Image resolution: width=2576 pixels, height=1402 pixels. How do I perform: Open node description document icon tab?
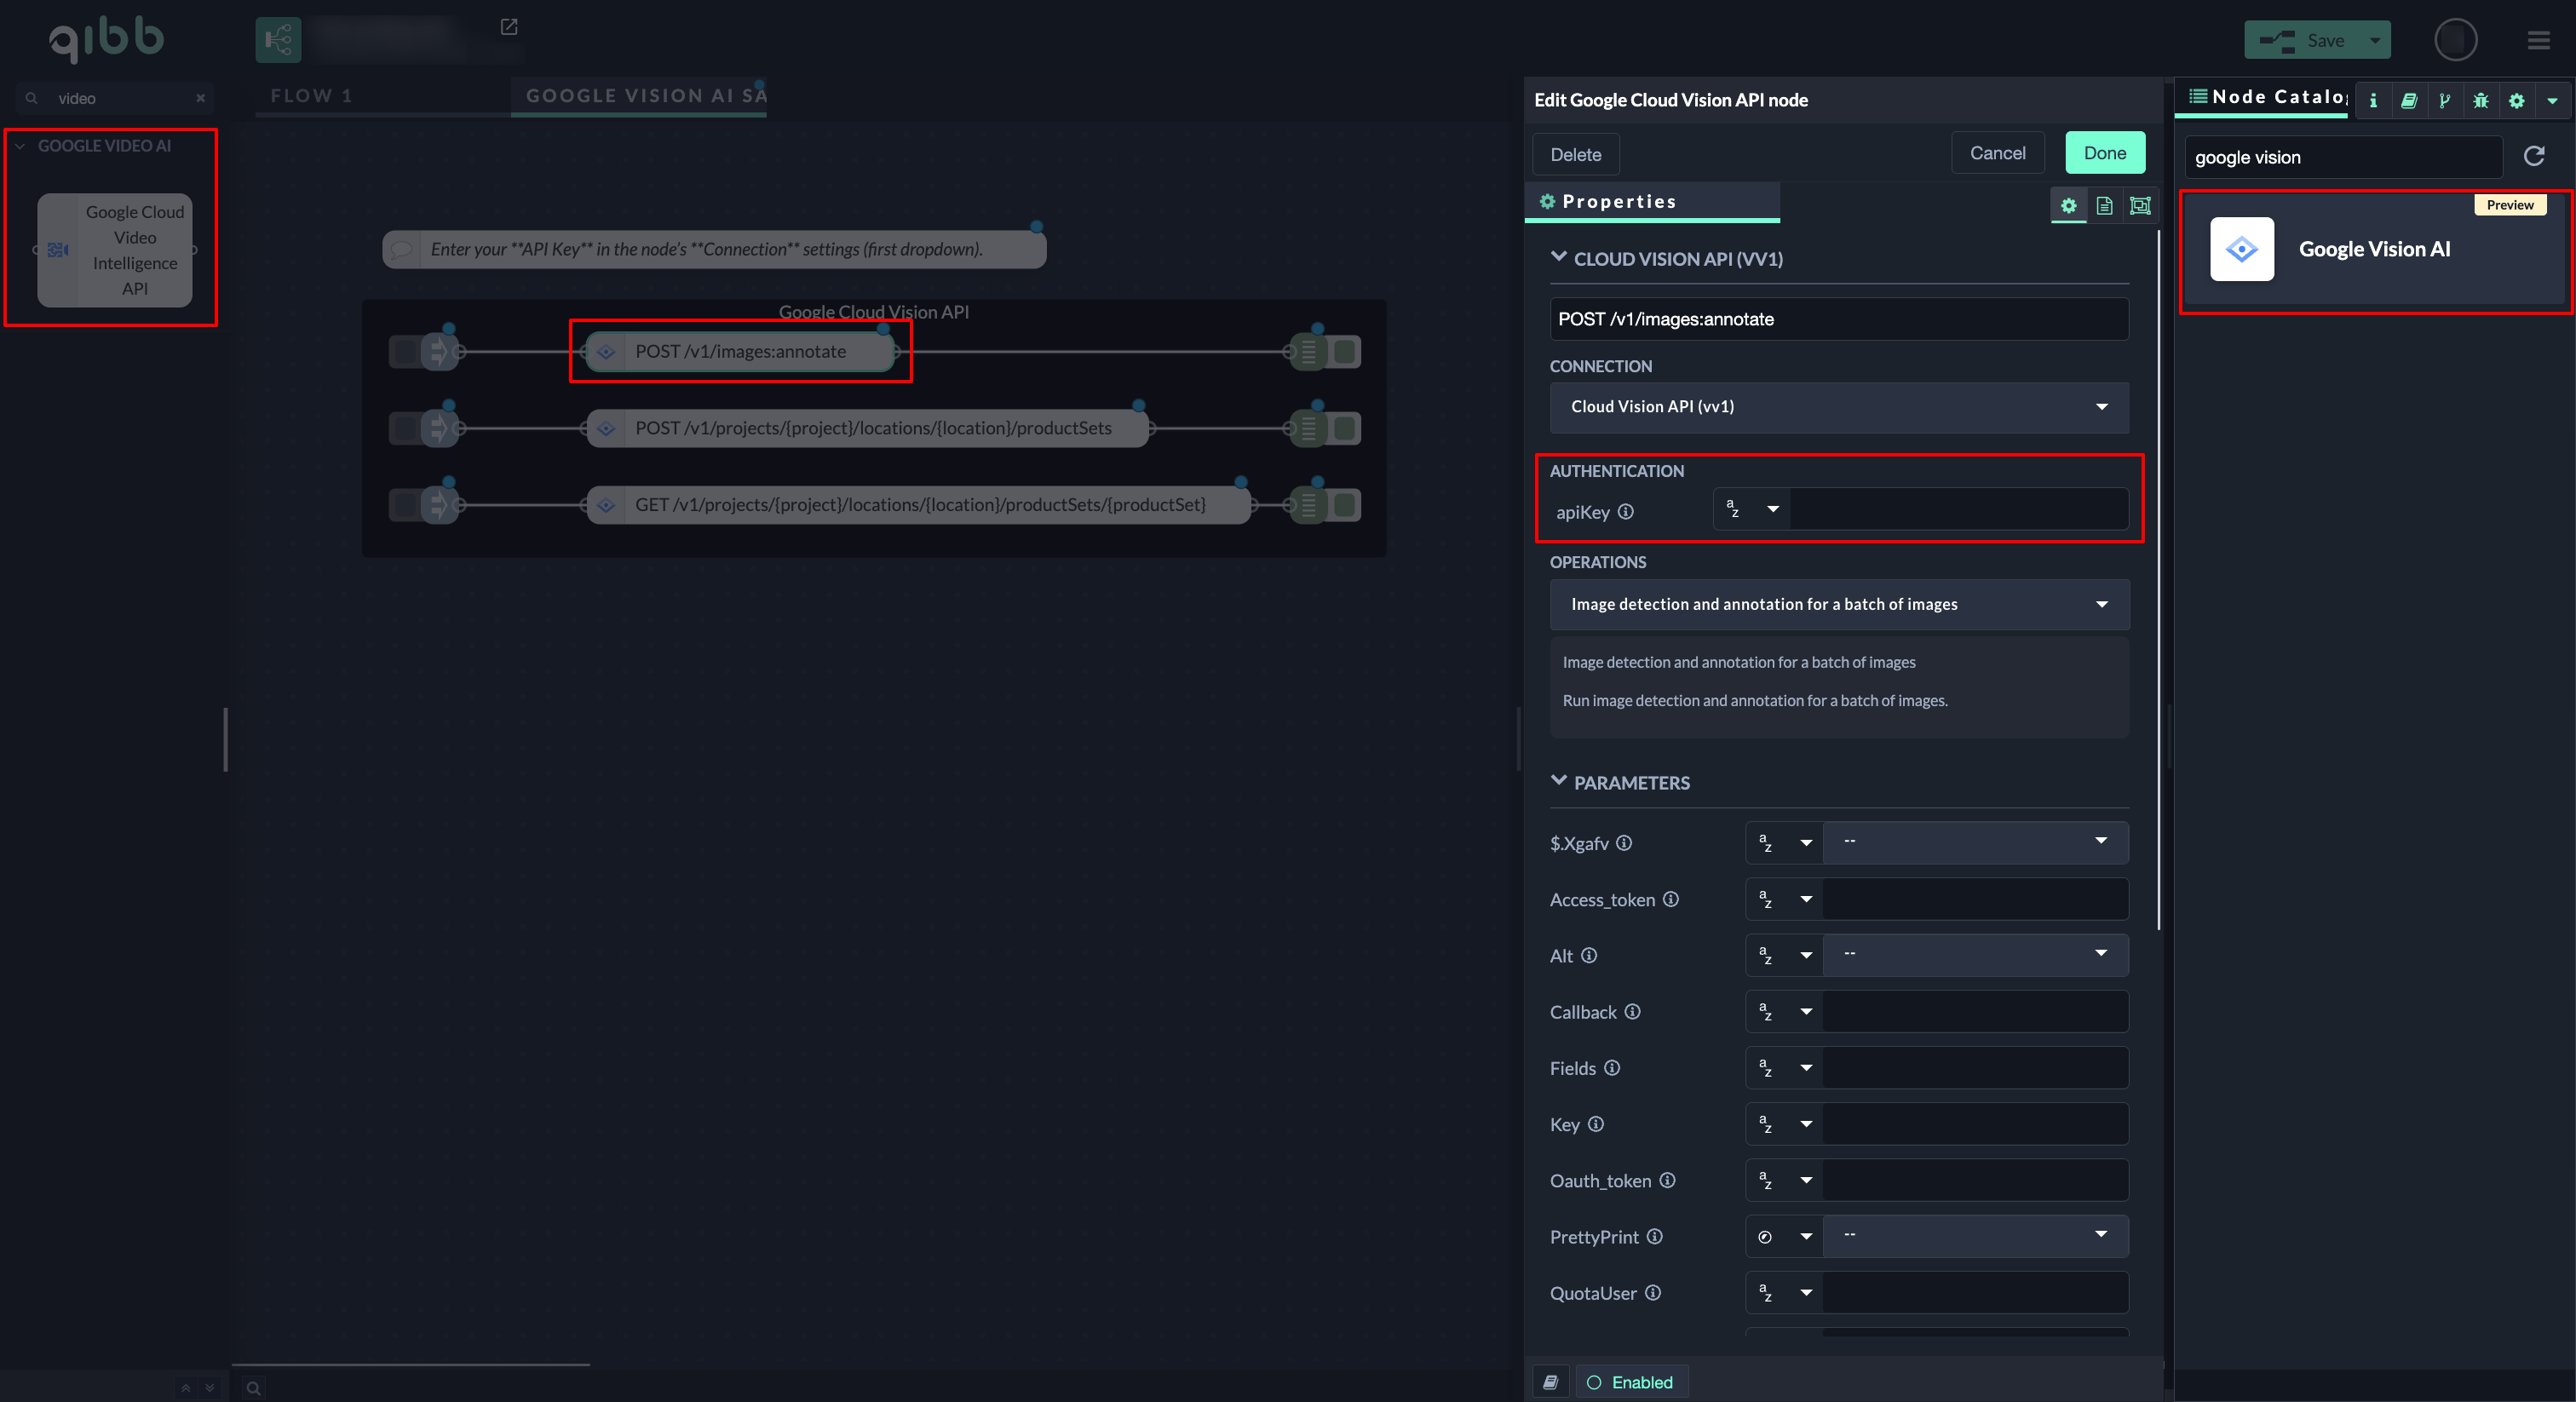coord(2105,205)
